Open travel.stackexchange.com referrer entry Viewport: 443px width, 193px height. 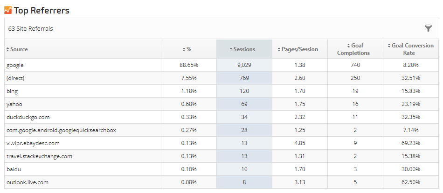[x=39, y=156]
